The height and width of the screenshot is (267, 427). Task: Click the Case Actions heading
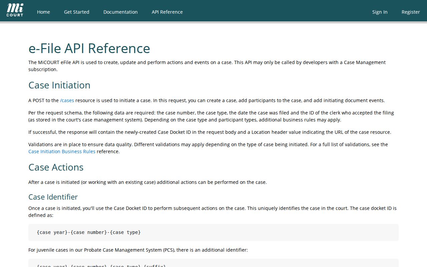click(56, 167)
